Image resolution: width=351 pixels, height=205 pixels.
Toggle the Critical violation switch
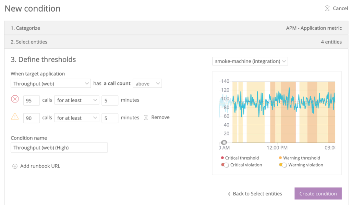225,165
